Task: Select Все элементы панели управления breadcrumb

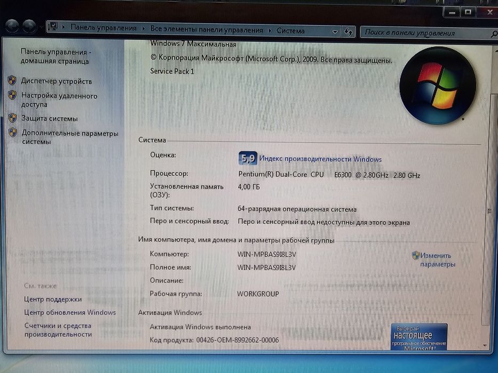Action: (207, 29)
